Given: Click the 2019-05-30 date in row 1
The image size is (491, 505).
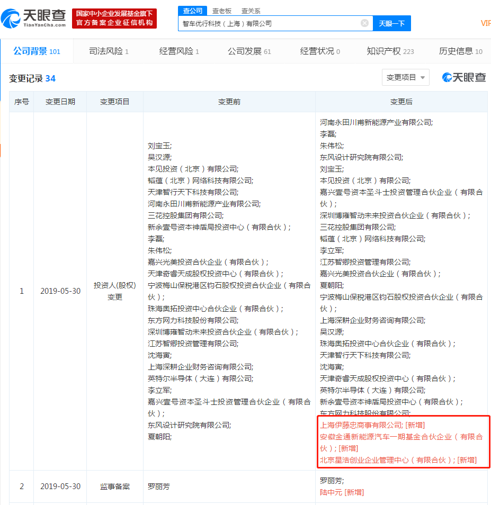Looking at the screenshot, I should tap(60, 291).
